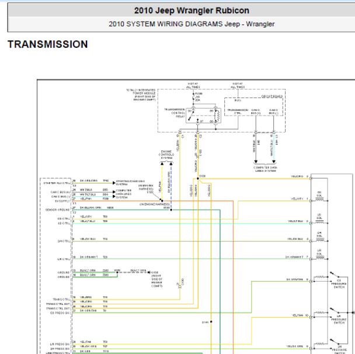Click the 'L/R SOL' solenoid label
The image size is (355, 354).
pos(319,252)
